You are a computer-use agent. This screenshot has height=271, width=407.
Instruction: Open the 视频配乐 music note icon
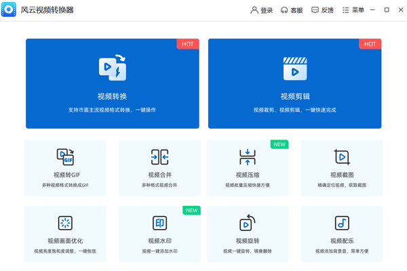(342, 224)
